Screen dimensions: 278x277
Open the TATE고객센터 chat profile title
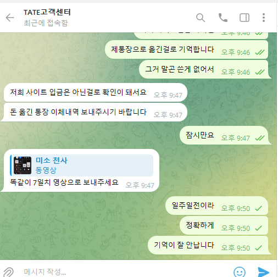tap(47, 12)
